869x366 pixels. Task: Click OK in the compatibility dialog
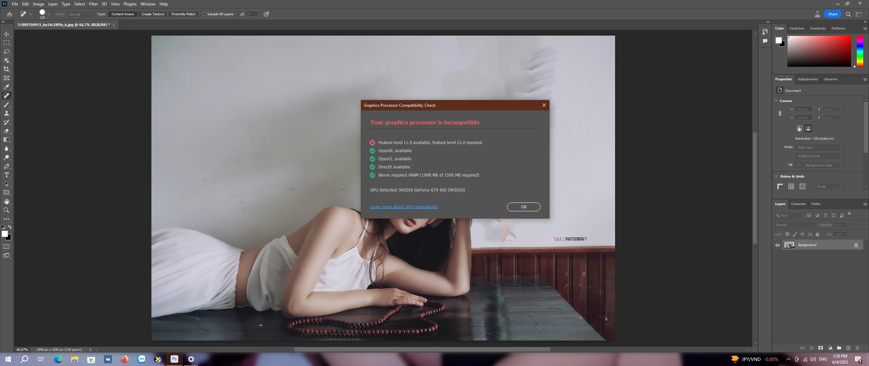coord(523,207)
